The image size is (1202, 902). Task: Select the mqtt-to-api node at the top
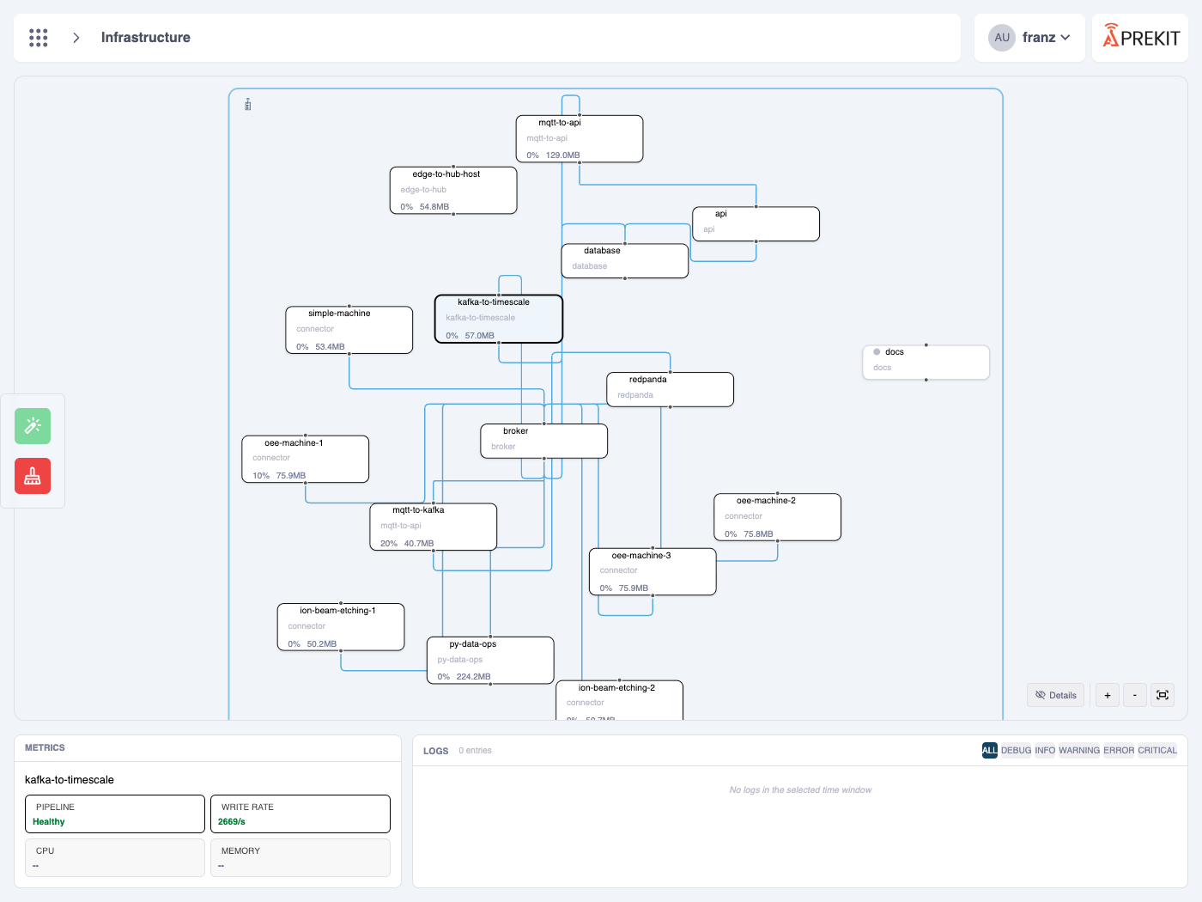click(x=580, y=138)
